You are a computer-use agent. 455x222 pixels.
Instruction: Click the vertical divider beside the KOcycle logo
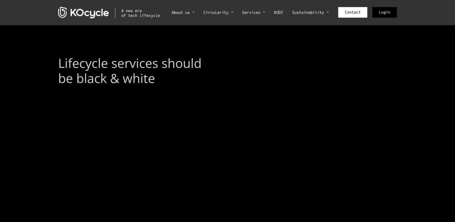click(x=115, y=13)
